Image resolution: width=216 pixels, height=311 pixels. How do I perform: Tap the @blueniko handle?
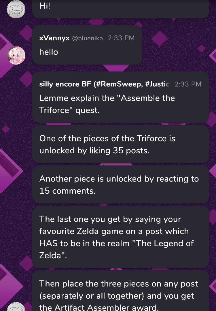coord(87,38)
